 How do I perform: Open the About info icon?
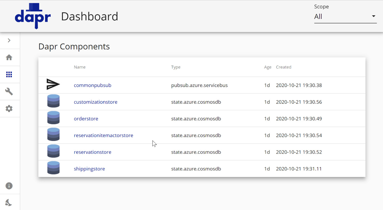(9, 186)
